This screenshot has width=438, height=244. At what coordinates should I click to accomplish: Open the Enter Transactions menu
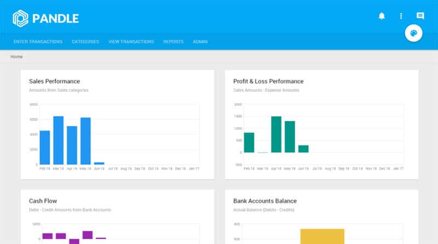[38, 41]
